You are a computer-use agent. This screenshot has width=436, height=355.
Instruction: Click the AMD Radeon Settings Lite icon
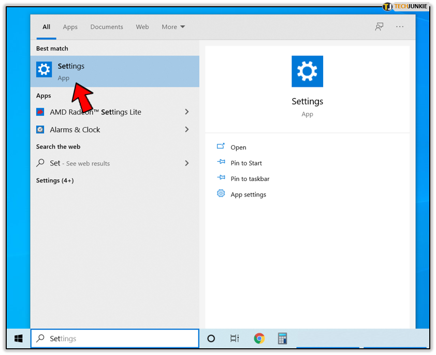click(40, 112)
